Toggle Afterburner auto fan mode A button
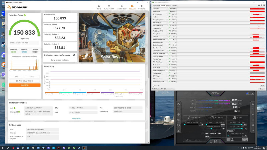The image size is (267, 150). tap(228, 140)
